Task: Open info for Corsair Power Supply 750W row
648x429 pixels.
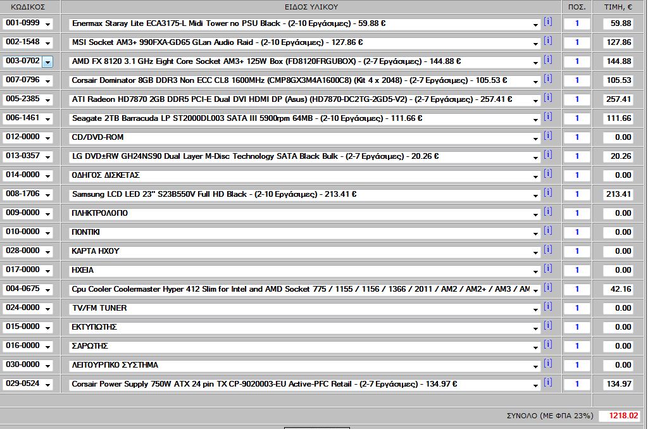Action: tap(547, 383)
